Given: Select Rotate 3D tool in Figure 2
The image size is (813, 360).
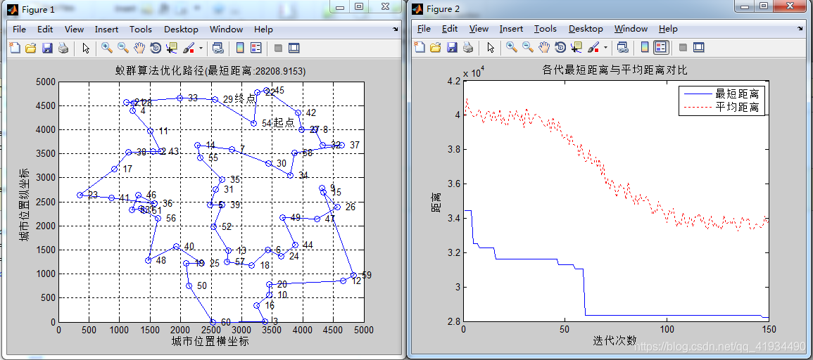Looking at the screenshot, I should click(560, 48).
